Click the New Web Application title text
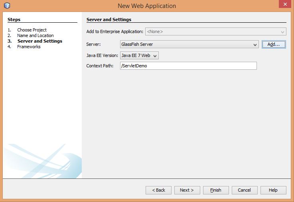This screenshot has width=294, height=202. pyautogui.click(x=147, y=6)
